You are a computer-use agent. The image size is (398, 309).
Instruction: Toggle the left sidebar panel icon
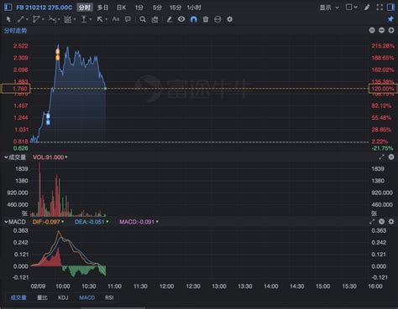point(8,8)
